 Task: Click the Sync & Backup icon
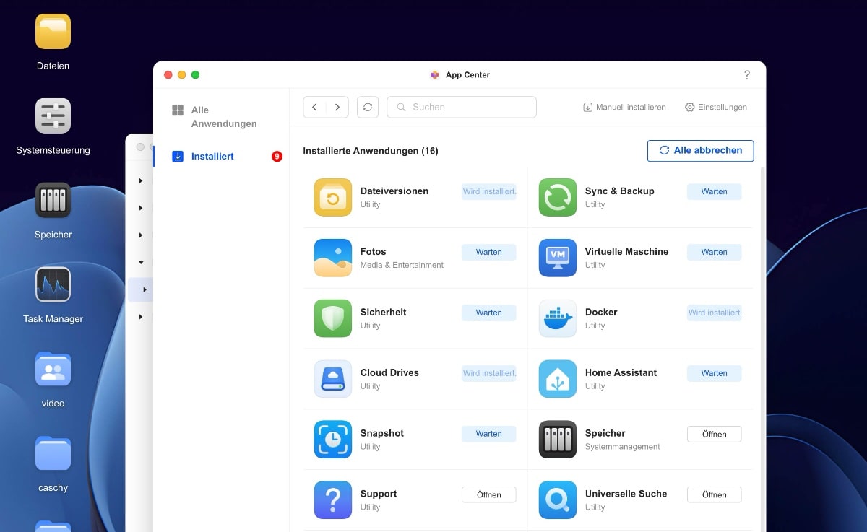click(557, 197)
